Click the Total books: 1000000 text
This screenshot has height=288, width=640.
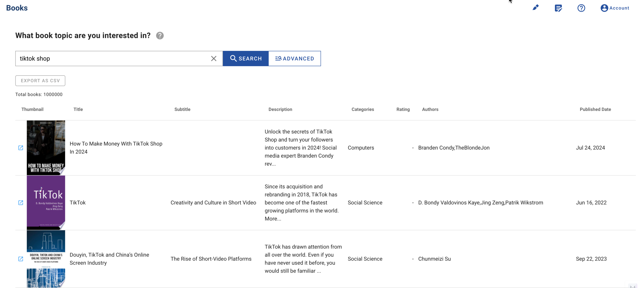pos(39,94)
